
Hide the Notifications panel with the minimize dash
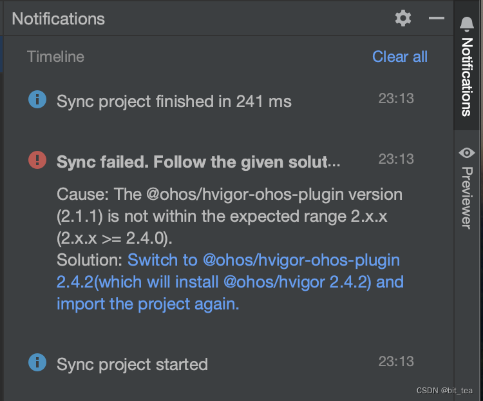[x=437, y=18]
